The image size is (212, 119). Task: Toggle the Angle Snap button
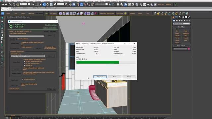81,4
